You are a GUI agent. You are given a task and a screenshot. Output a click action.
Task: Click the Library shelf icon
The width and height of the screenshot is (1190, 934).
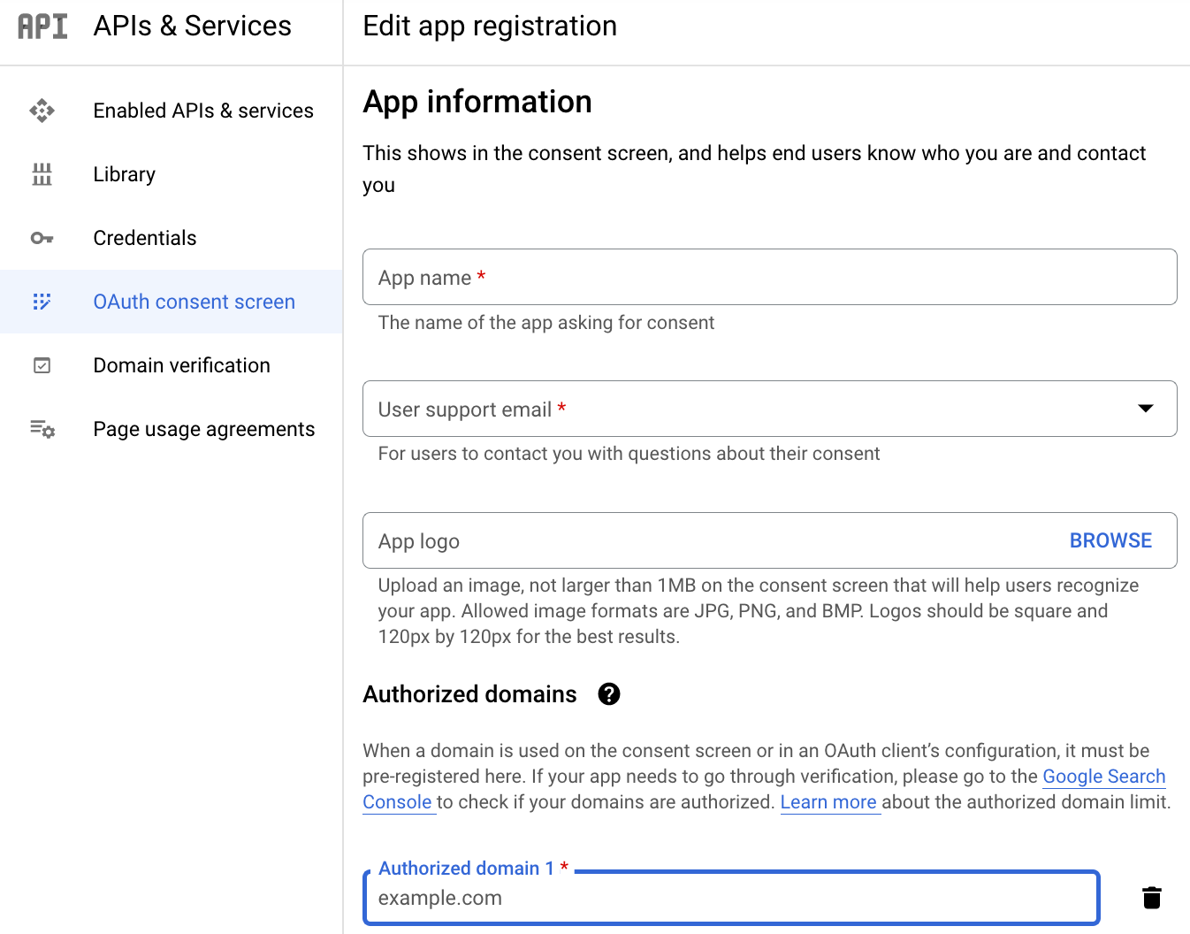click(x=42, y=174)
